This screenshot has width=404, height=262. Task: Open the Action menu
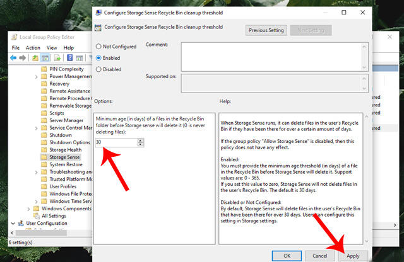(33, 48)
